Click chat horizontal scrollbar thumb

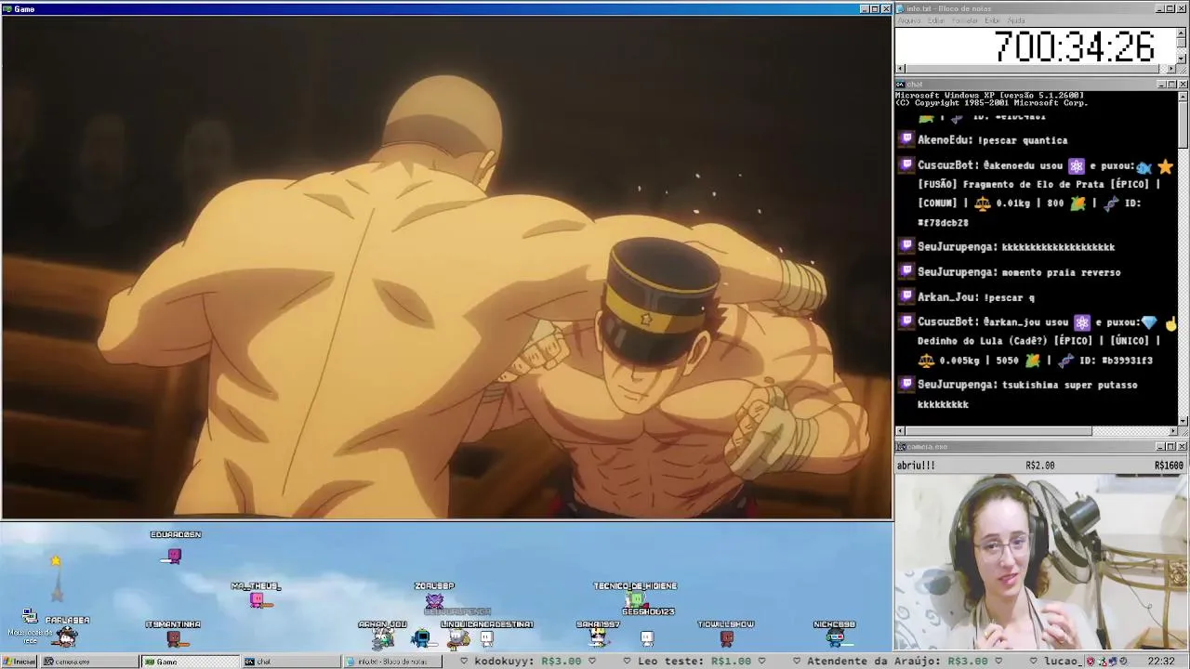[x=998, y=431]
